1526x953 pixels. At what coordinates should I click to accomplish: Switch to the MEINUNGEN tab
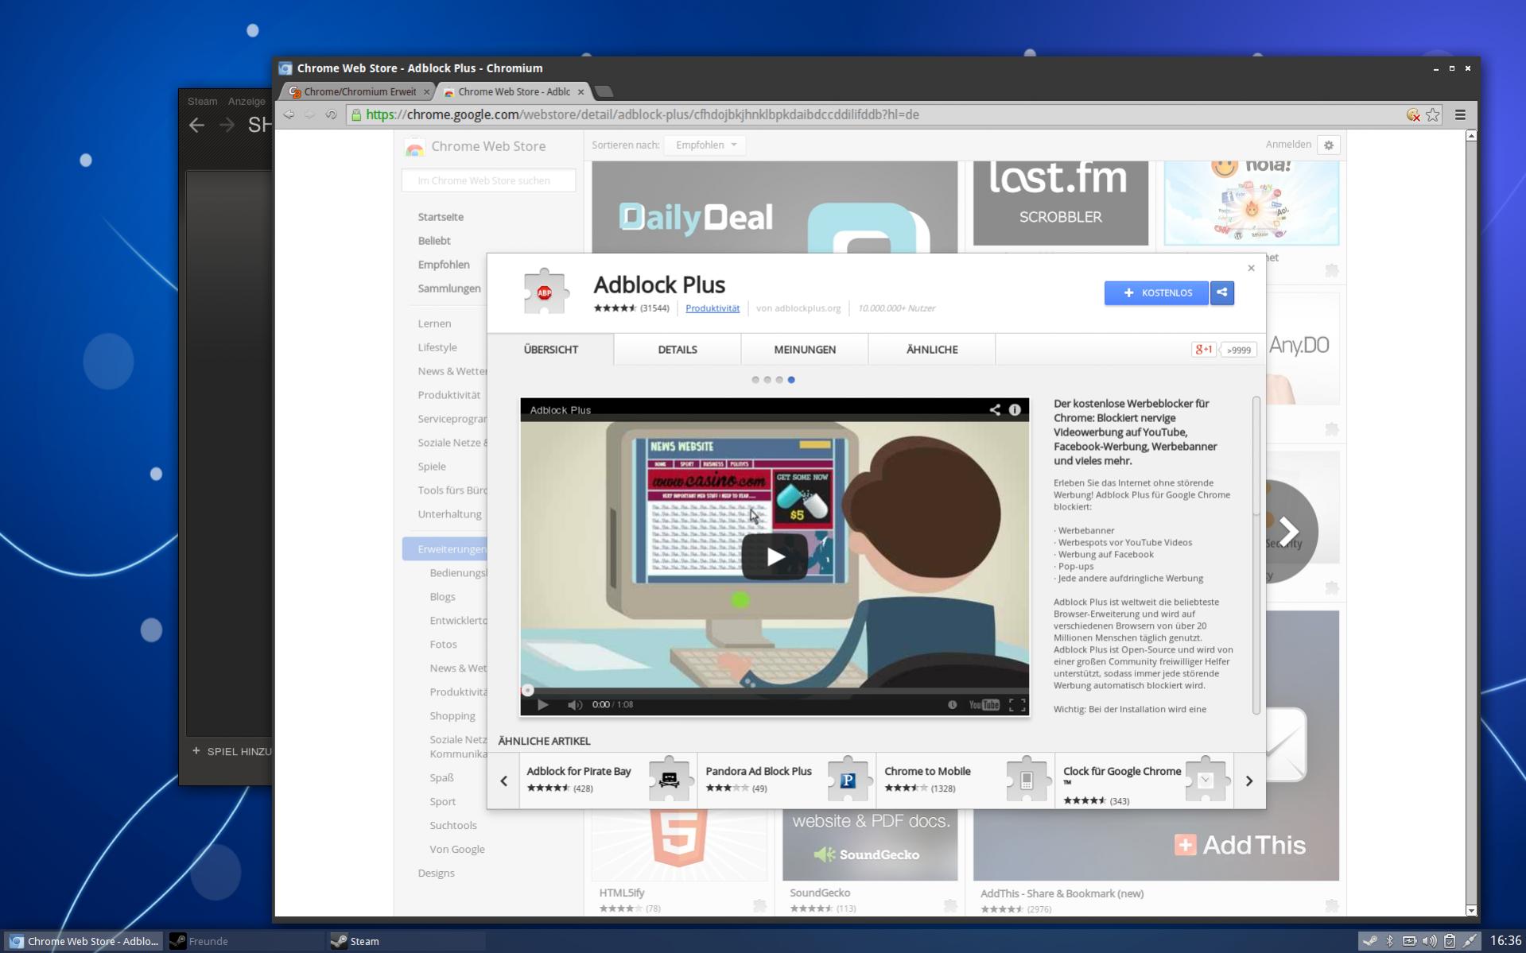tap(805, 350)
